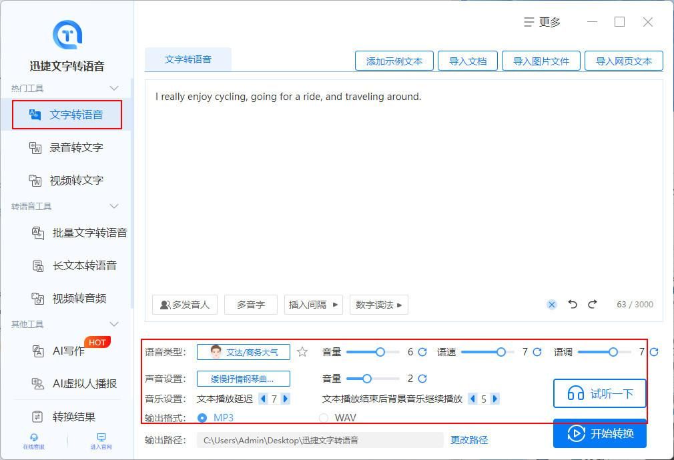Open 视频转音频 tool in sidebar
This screenshot has width=674, height=460.
pyautogui.click(x=69, y=299)
